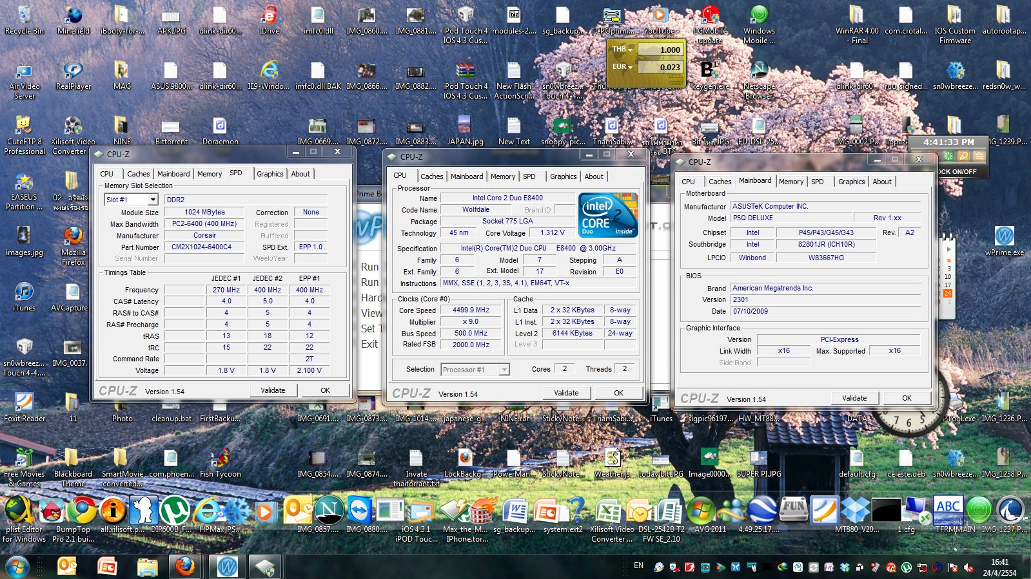This screenshot has height=579, width=1031.
Task: Open the THB currency dropdown in gadget
Action: pyautogui.click(x=622, y=50)
